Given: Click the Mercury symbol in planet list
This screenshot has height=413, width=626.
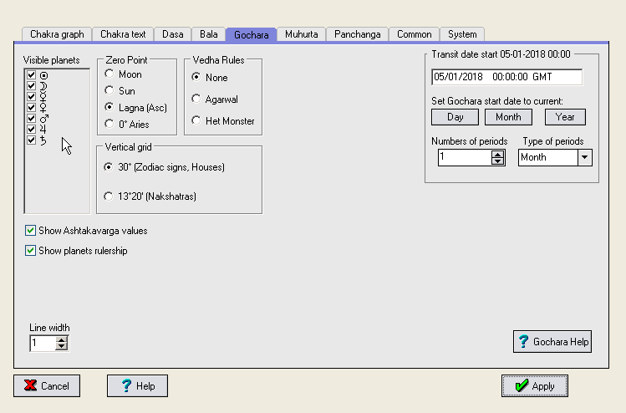Looking at the screenshot, I should (x=43, y=97).
